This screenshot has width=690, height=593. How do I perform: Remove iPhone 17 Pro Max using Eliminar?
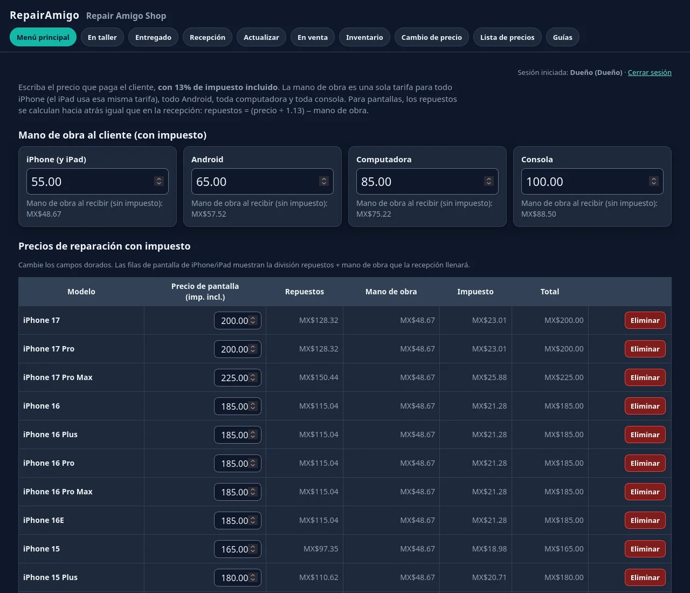(645, 377)
